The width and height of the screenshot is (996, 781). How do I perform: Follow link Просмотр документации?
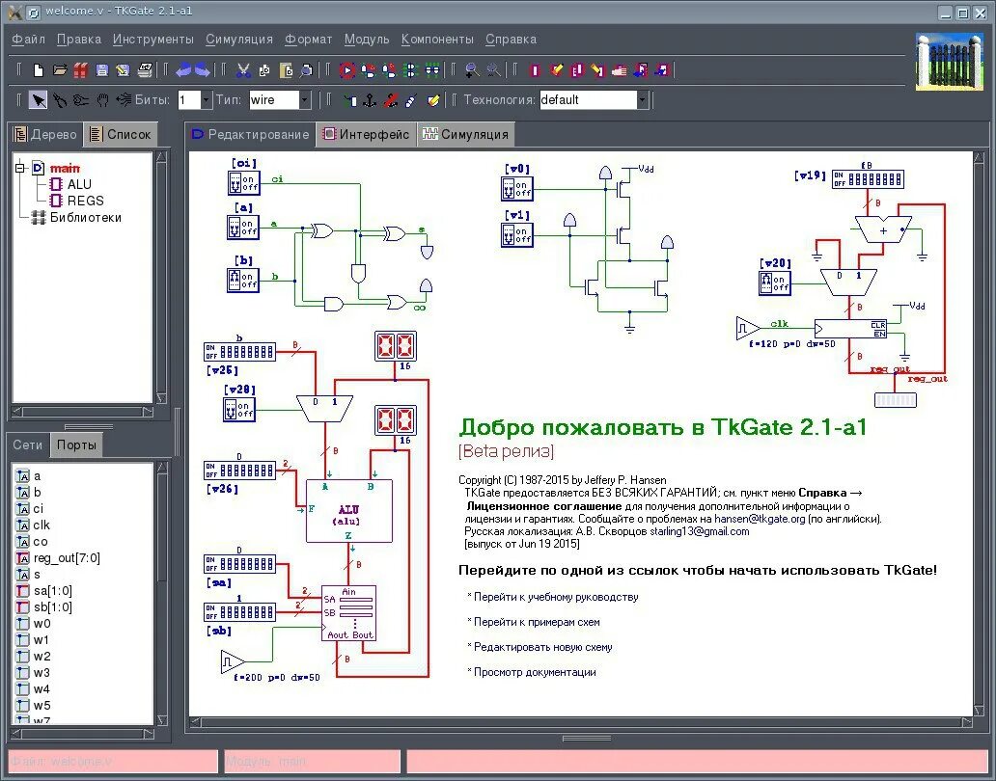pyautogui.click(x=535, y=672)
